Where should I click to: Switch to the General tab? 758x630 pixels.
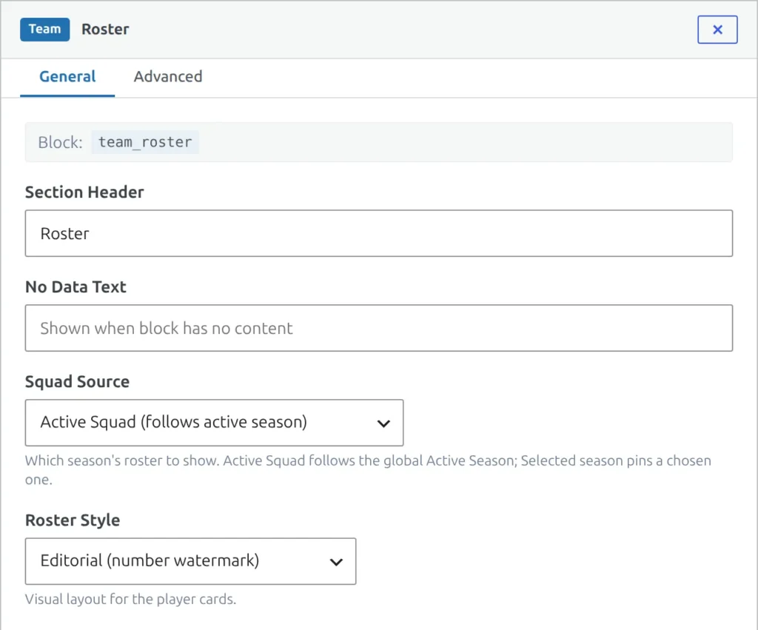coord(67,76)
